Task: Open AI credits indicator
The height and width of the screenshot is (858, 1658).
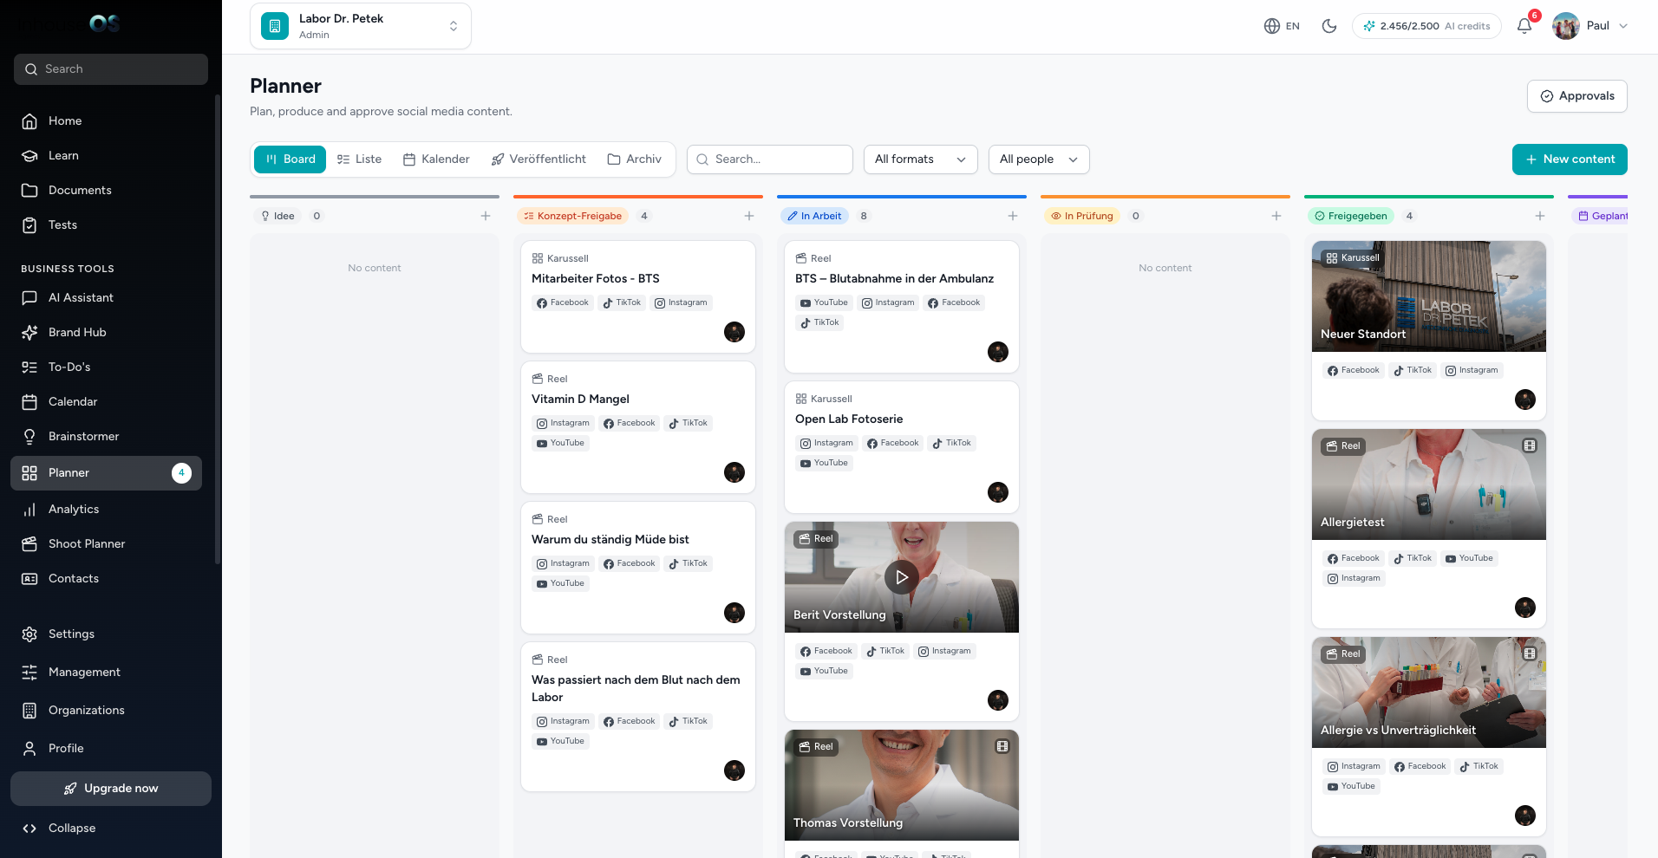Action: [x=1426, y=26]
